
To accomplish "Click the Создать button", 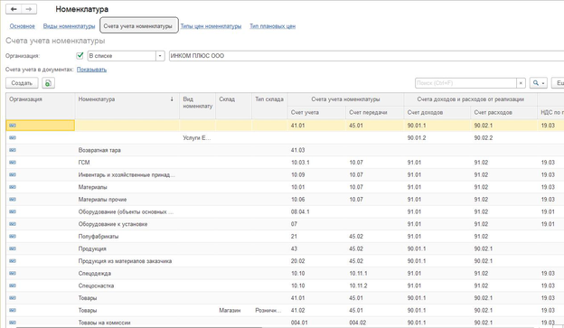I will click(22, 83).
